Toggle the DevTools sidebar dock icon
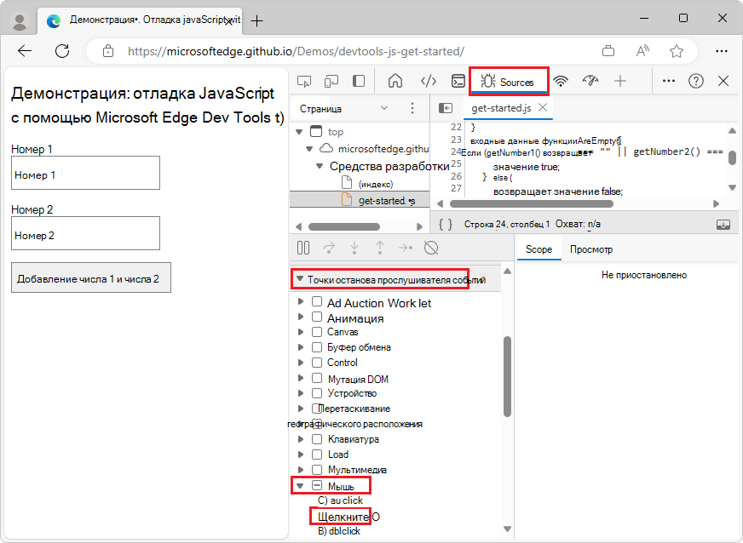This screenshot has width=743, height=543. click(x=359, y=82)
